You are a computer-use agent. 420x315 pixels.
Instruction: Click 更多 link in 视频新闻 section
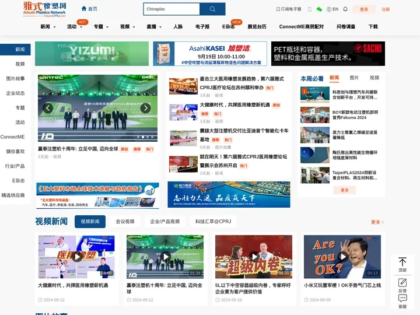click(x=377, y=222)
